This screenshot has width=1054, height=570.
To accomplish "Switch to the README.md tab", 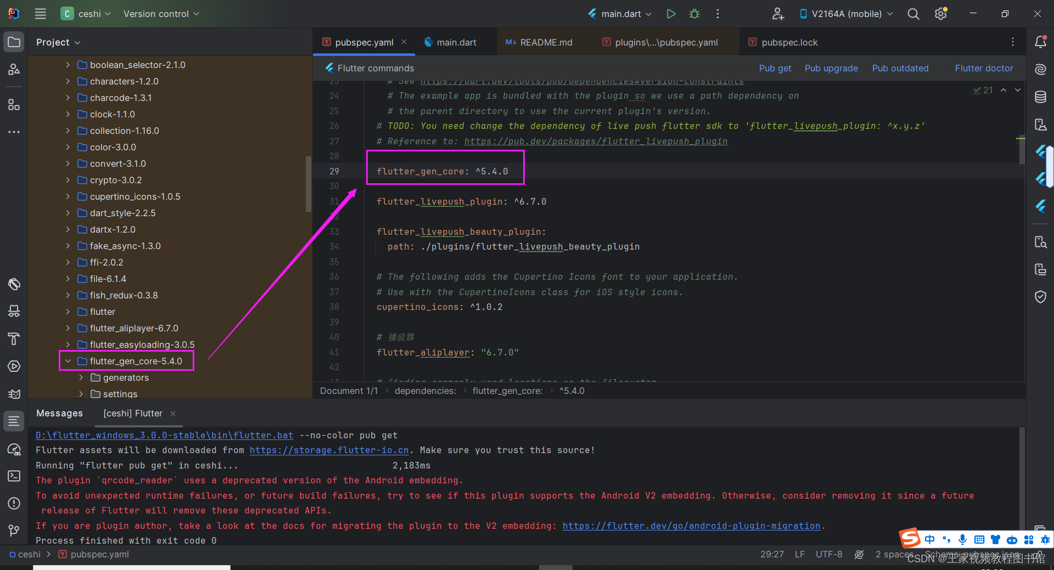I will pos(545,42).
